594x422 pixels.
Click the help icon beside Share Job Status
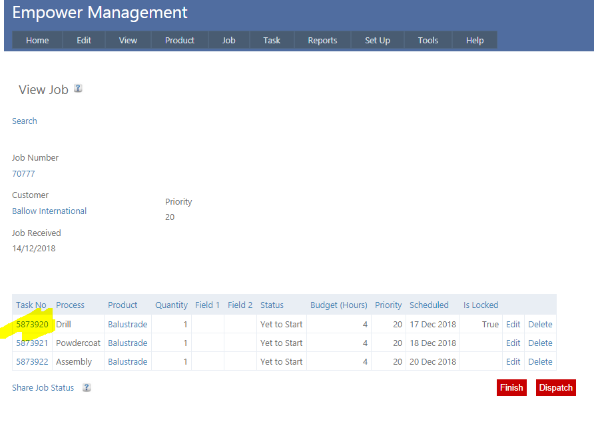(87, 388)
